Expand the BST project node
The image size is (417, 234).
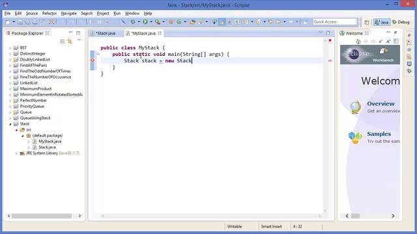[x=10, y=48]
